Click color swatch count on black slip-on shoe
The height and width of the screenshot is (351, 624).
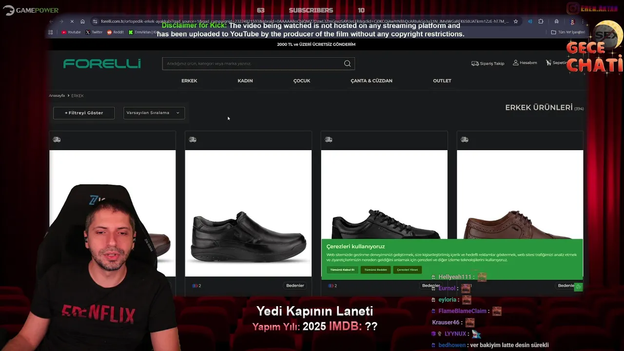196,286
